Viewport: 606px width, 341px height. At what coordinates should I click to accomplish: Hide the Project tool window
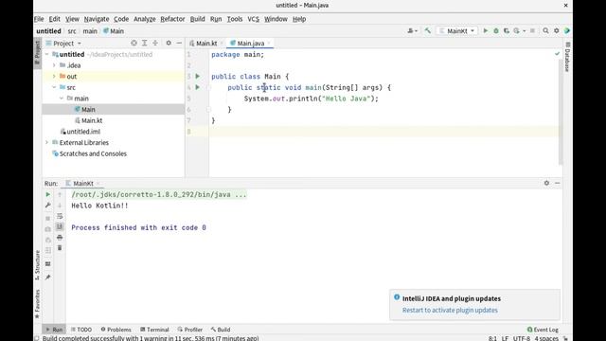tap(179, 43)
